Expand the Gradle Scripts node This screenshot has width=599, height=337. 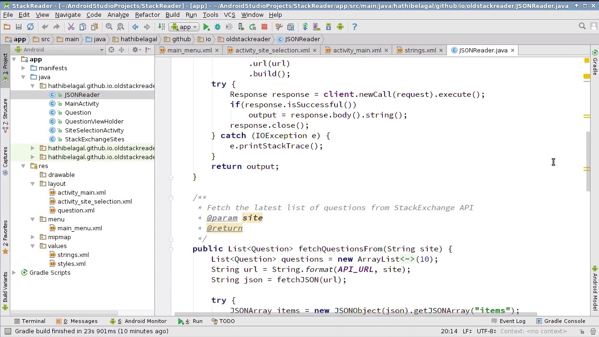[x=14, y=273]
